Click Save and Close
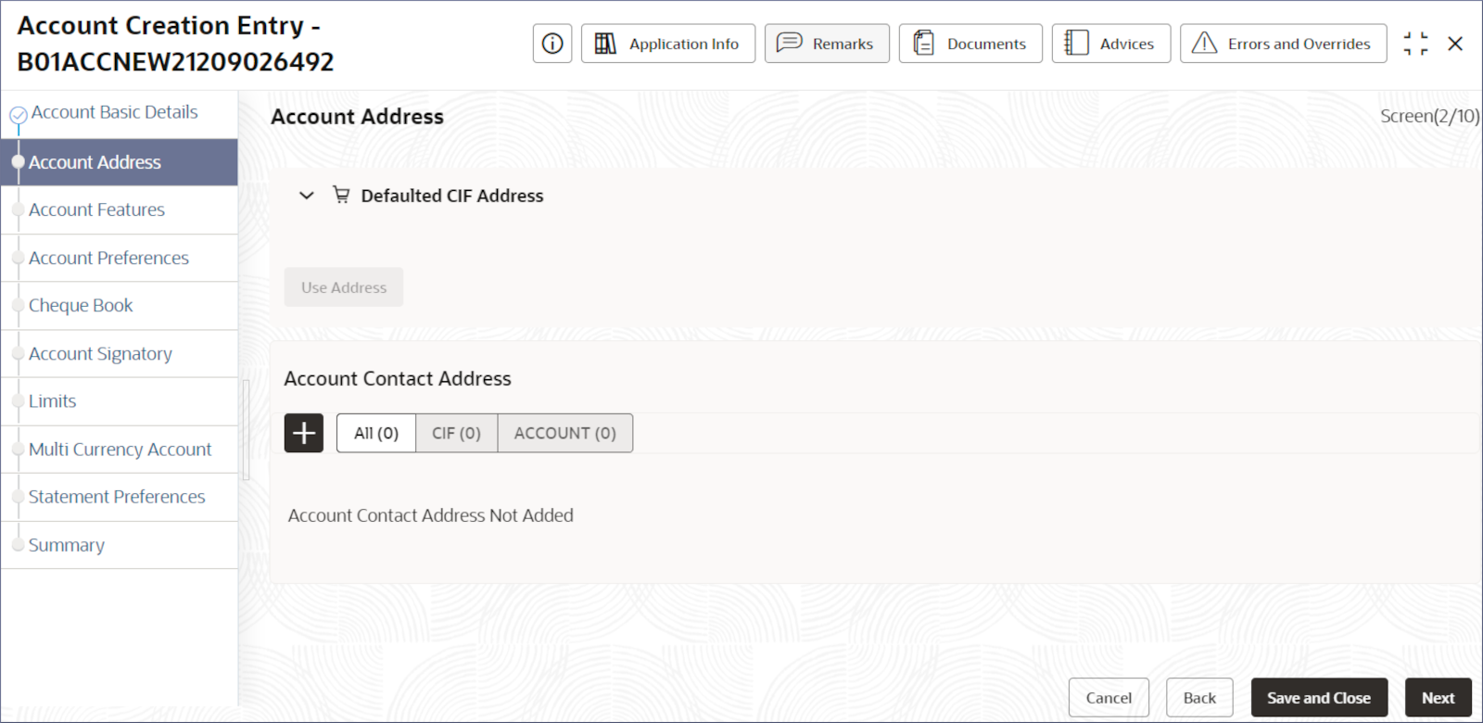This screenshot has height=723, width=1483. click(1319, 698)
